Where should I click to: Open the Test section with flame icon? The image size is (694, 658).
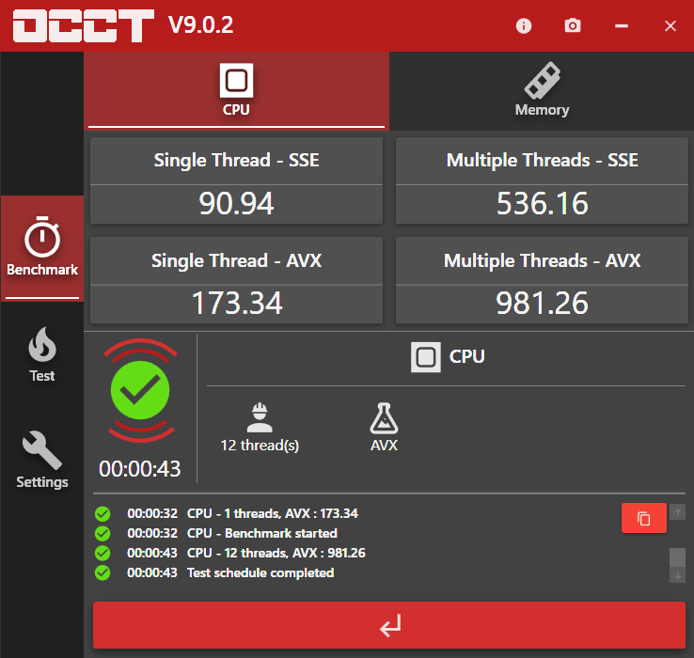[x=42, y=355]
